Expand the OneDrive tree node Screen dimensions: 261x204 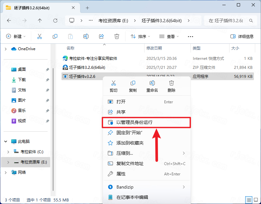click(6, 49)
